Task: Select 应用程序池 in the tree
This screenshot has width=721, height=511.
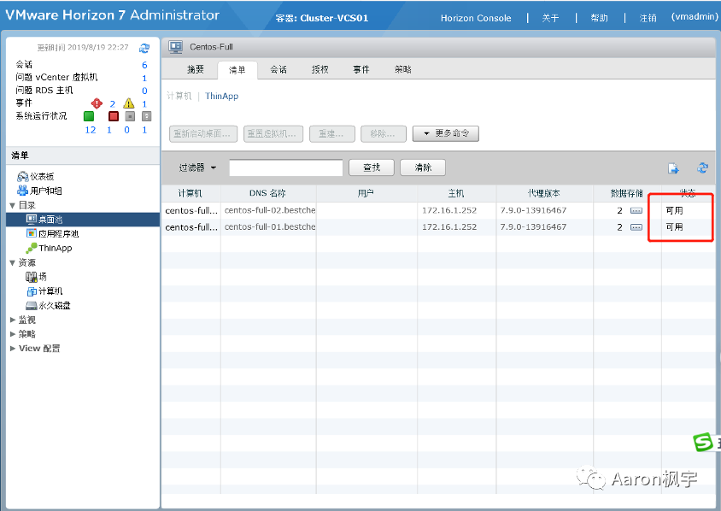Action: [53, 233]
